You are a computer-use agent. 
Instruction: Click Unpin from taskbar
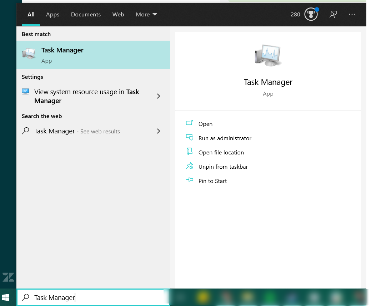(223, 167)
